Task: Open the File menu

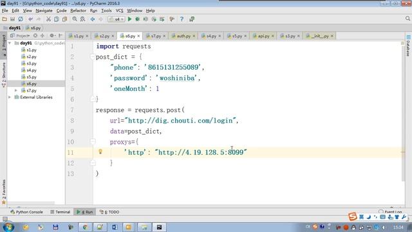Action: [5, 10]
